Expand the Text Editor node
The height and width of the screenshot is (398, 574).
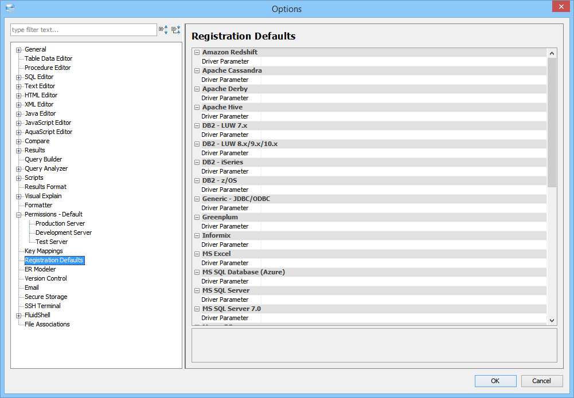click(x=19, y=86)
